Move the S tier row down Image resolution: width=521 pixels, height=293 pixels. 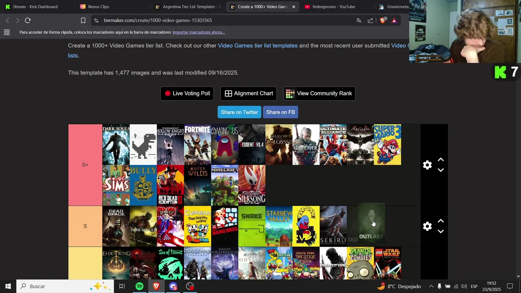pyautogui.click(x=441, y=231)
